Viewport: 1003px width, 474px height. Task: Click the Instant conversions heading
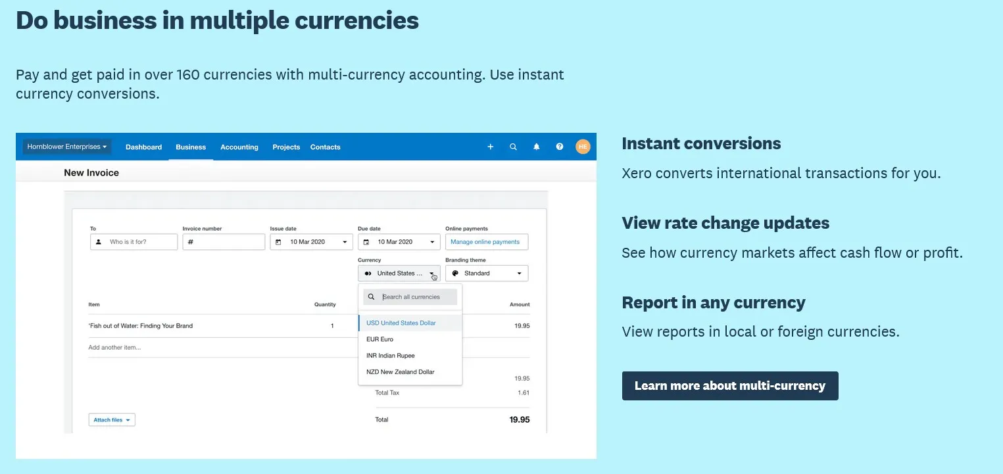pos(701,143)
